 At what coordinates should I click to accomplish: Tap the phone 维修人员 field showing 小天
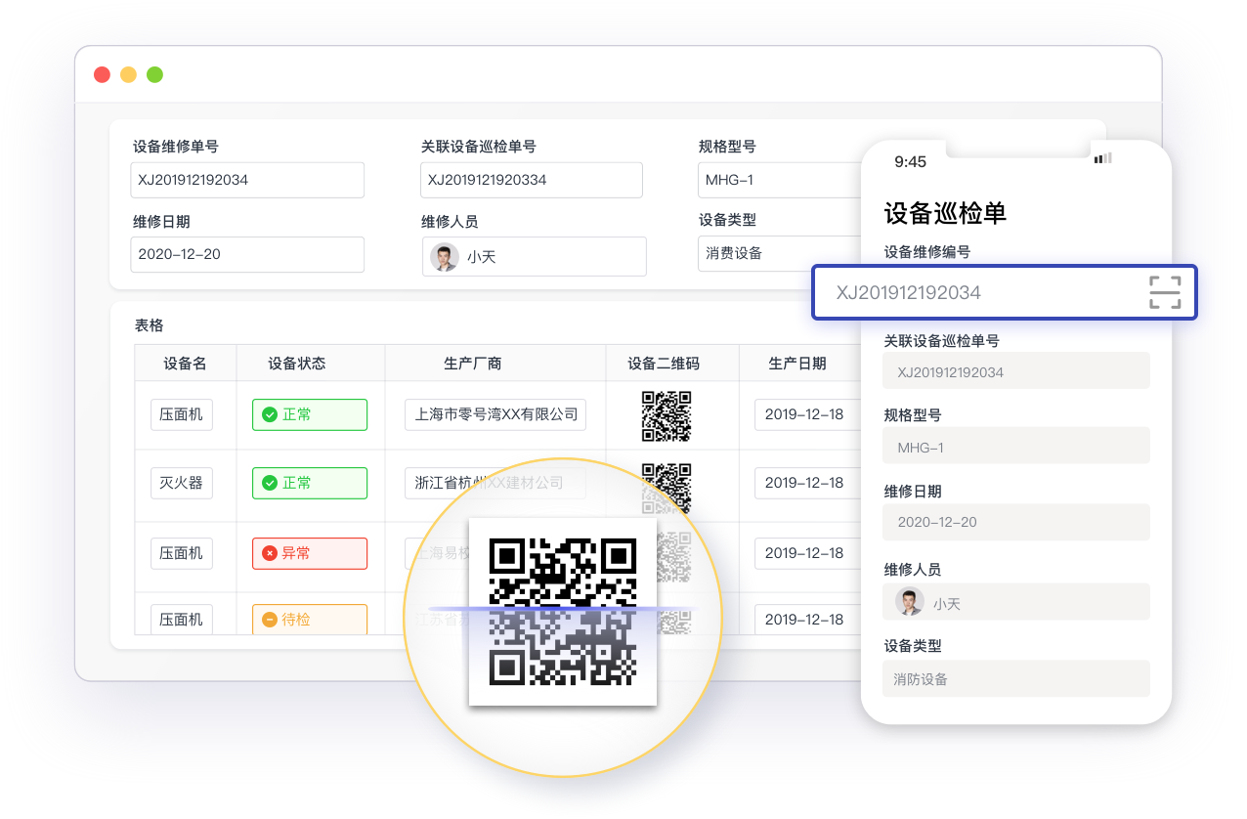1016,602
